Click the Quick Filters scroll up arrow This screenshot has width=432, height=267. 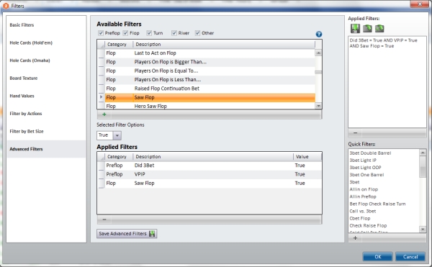423,153
